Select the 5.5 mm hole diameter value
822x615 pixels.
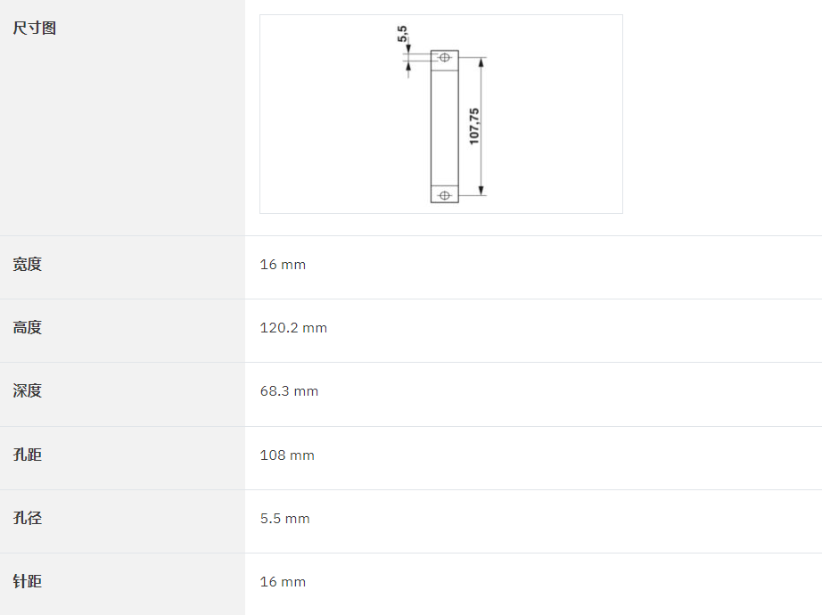284,519
